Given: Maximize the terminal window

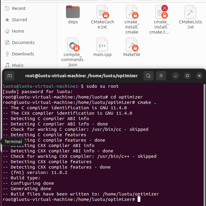Looking at the screenshot, I should click(187, 76).
